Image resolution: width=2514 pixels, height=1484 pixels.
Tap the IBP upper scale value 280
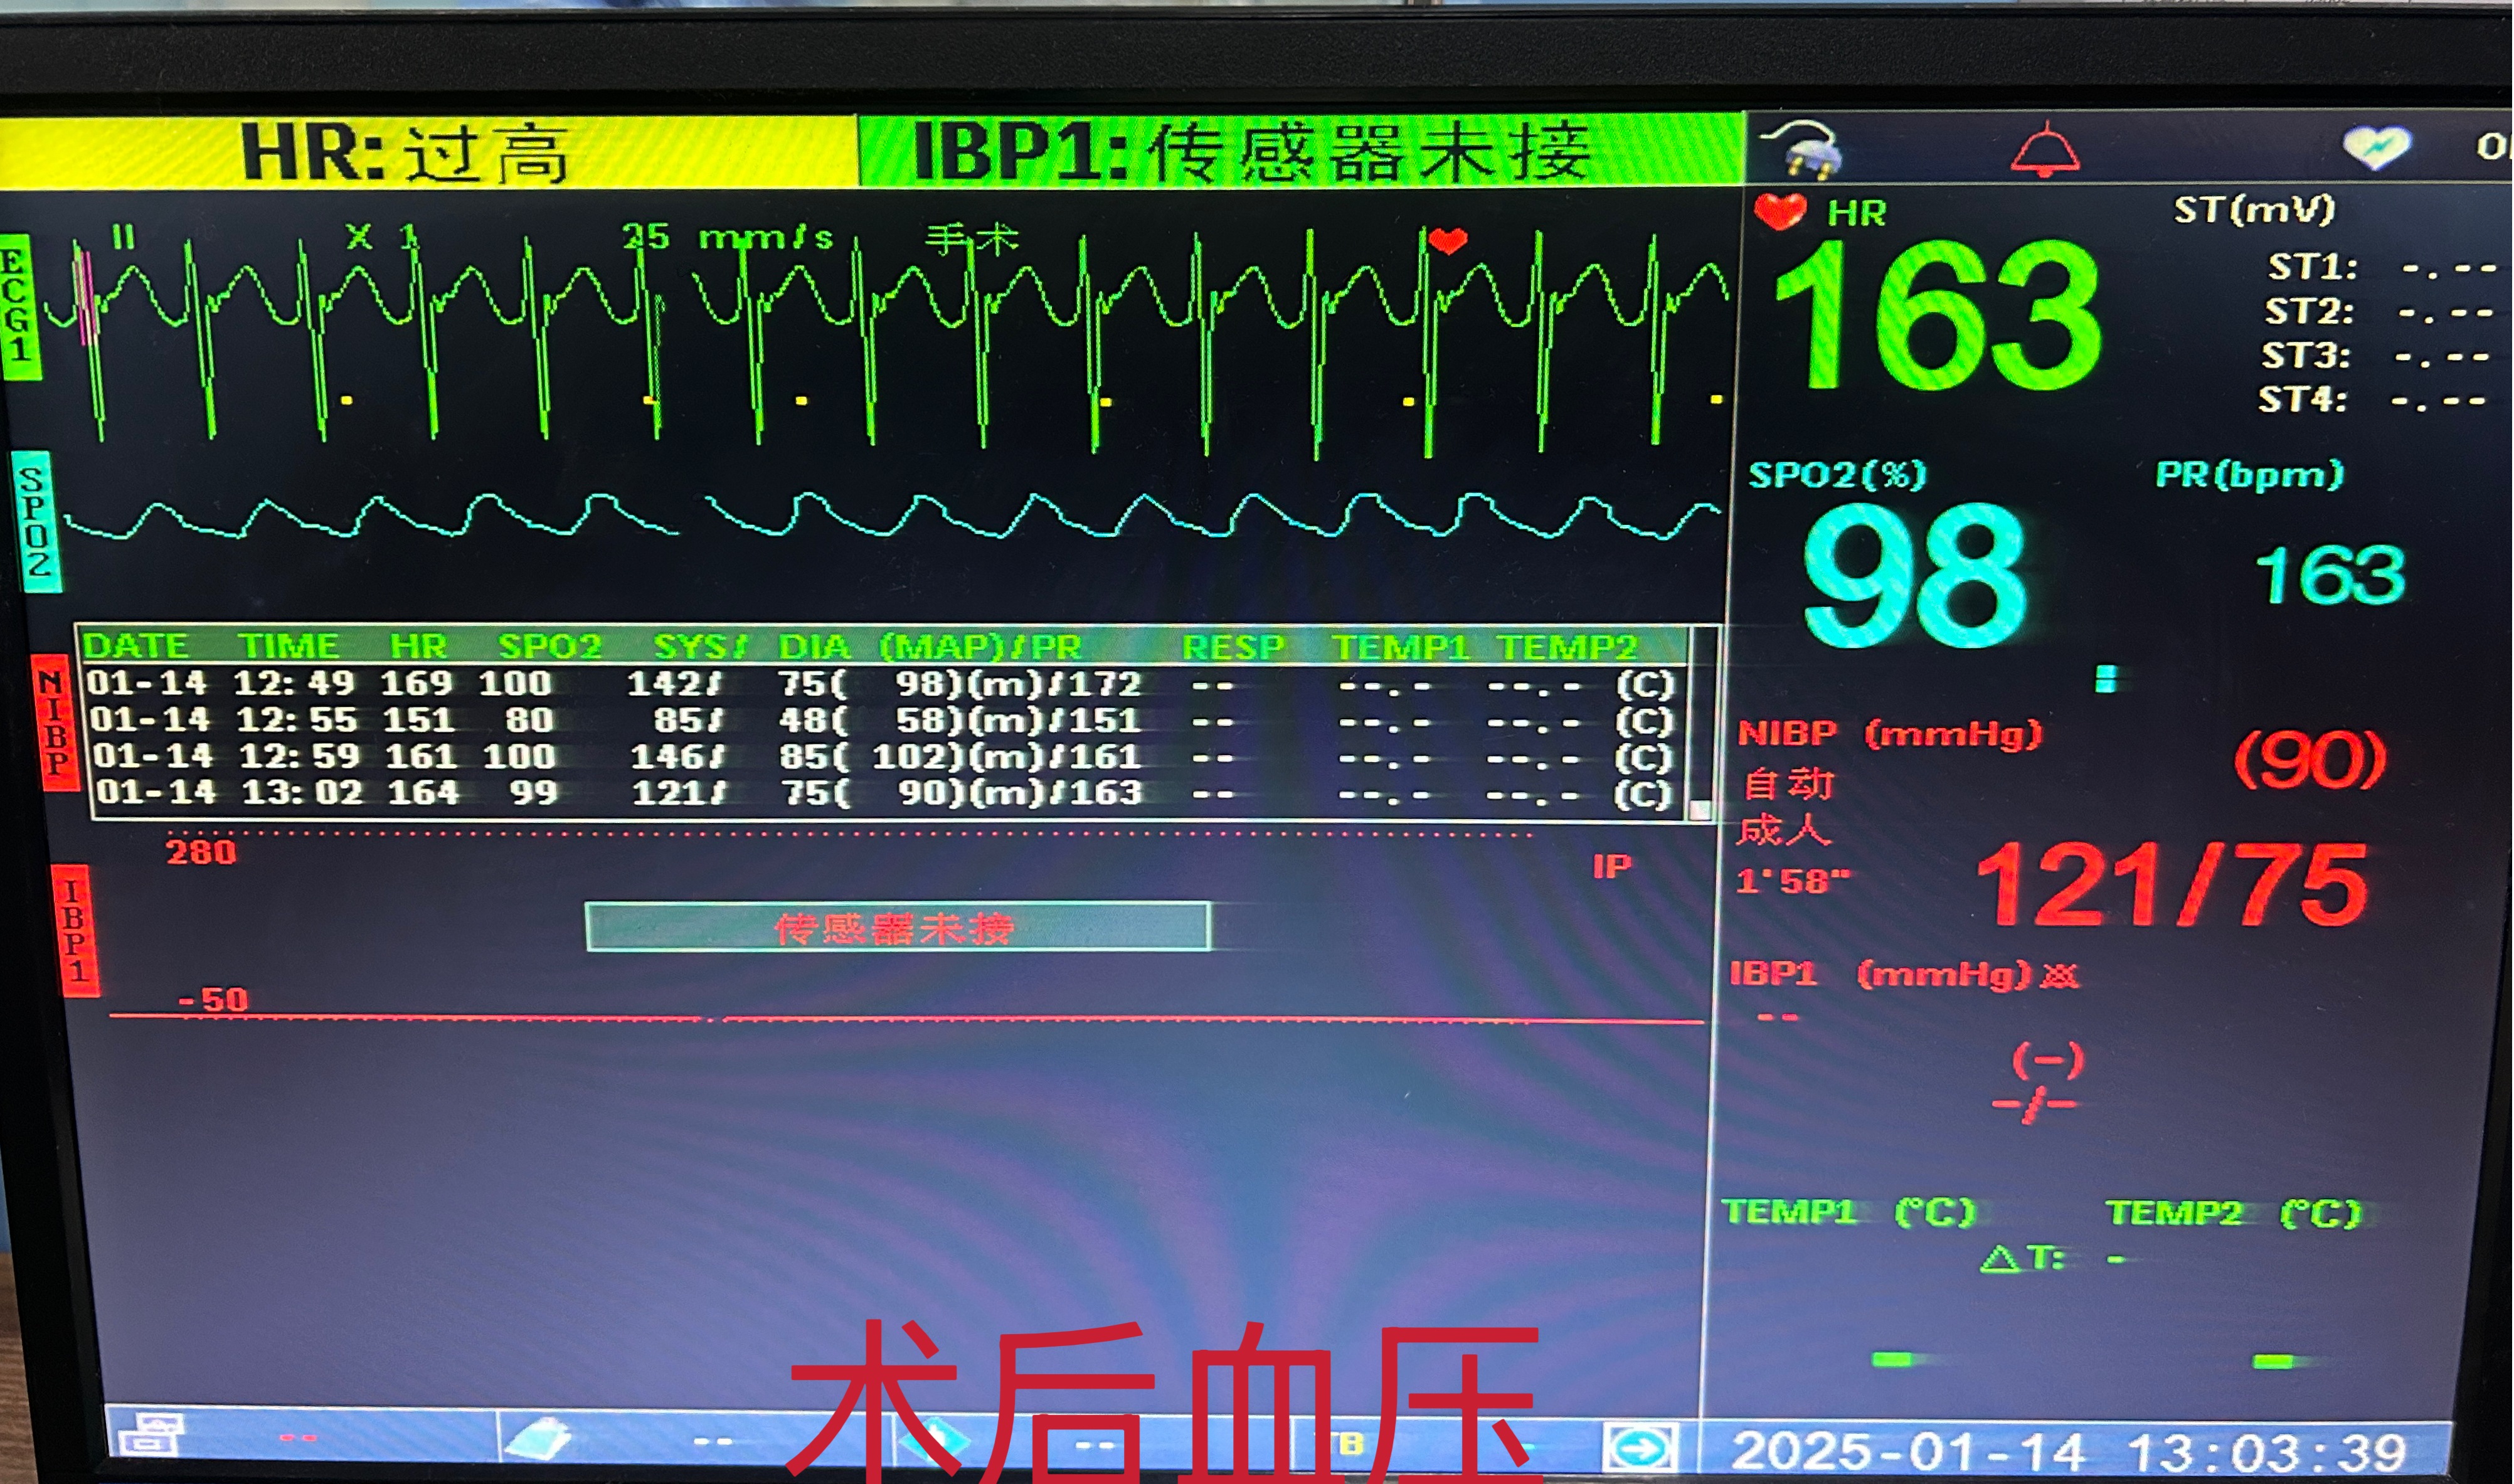pyautogui.click(x=201, y=852)
